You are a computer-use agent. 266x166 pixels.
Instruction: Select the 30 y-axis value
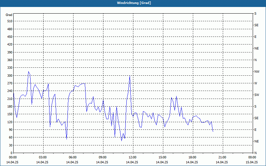(x=11, y=145)
